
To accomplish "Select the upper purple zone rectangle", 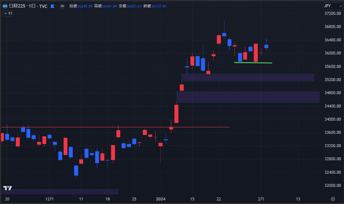I will click(248, 78).
